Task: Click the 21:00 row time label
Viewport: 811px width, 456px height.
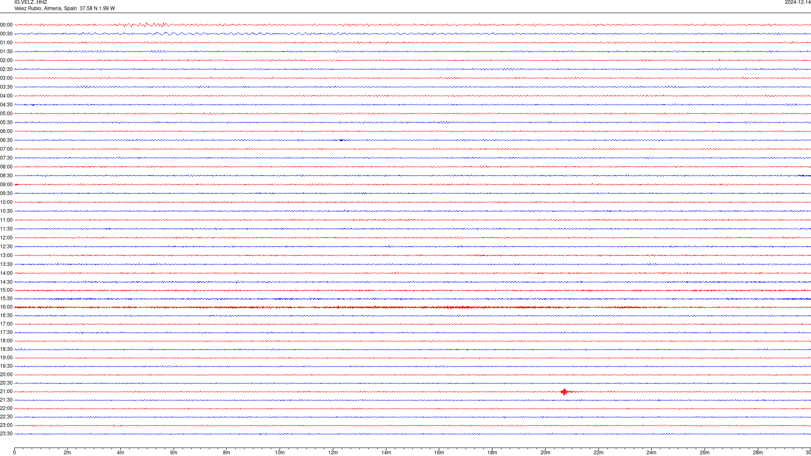Action: pyautogui.click(x=6, y=391)
